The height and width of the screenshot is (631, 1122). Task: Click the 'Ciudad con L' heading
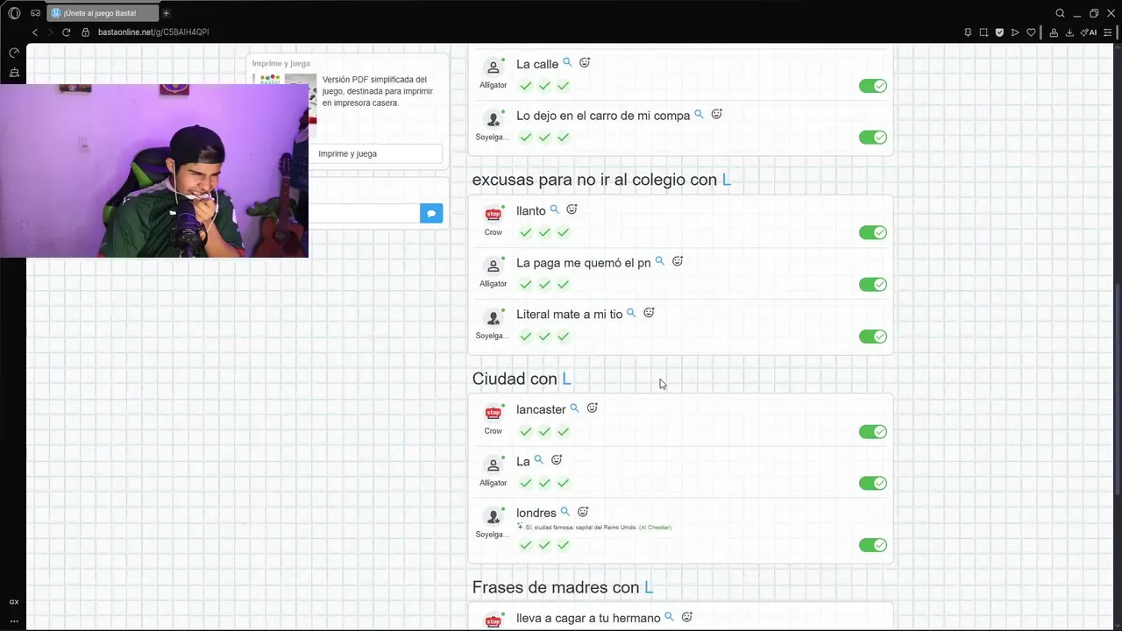522,379
